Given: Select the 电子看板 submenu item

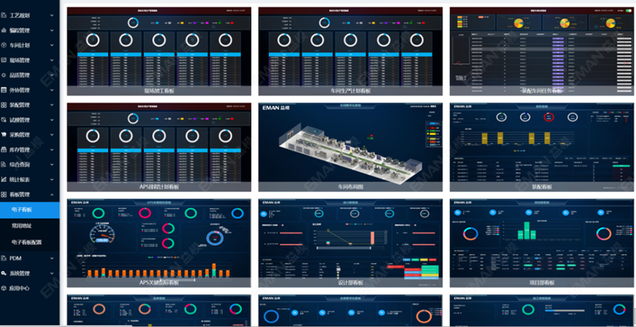Looking at the screenshot, I should (x=21, y=210).
